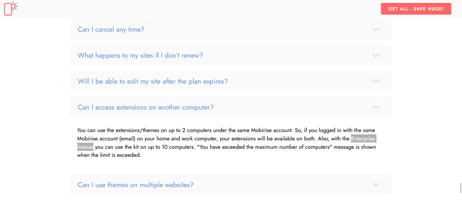Expand the don't renew question arrow

[x=376, y=55]
